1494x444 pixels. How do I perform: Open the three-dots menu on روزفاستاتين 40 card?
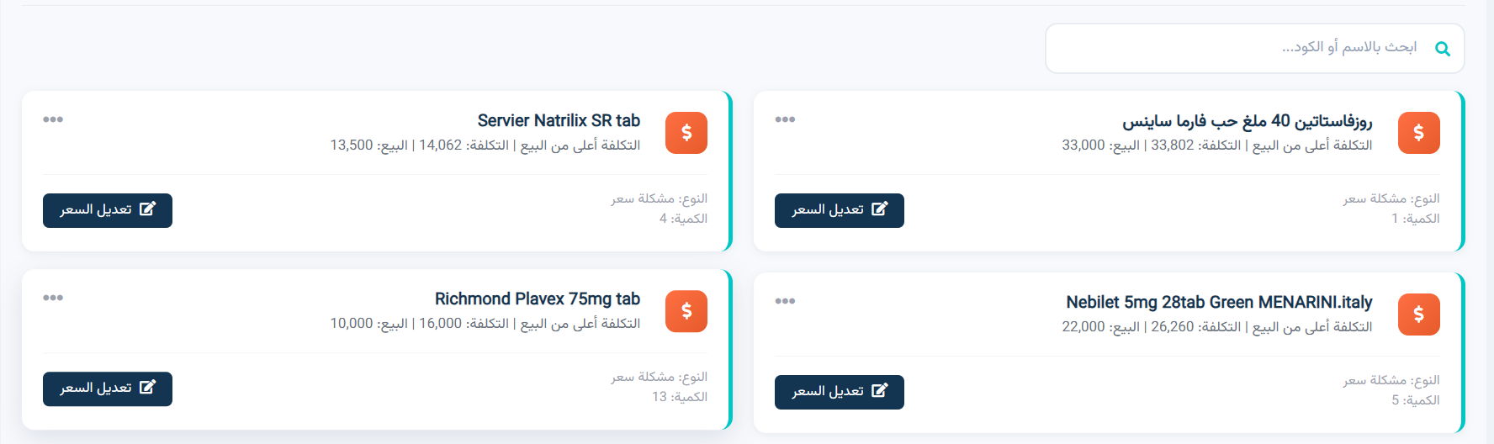point(785,119)
